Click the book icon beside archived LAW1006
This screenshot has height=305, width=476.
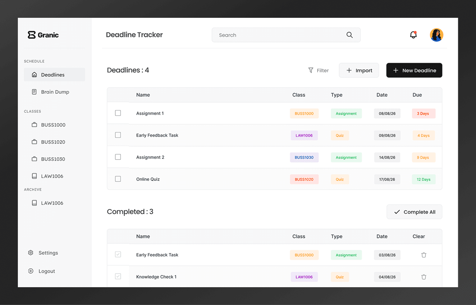pyautogui.click(x=34, y=203)
